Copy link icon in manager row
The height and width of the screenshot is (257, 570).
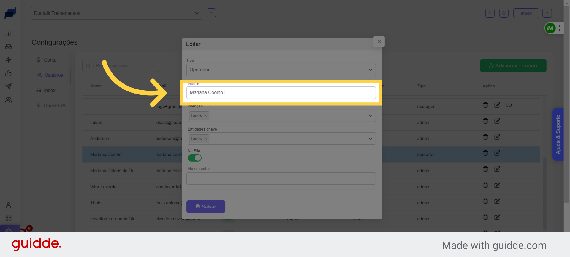click(509, 105)
